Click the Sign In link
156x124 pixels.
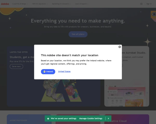pos(149,4)
